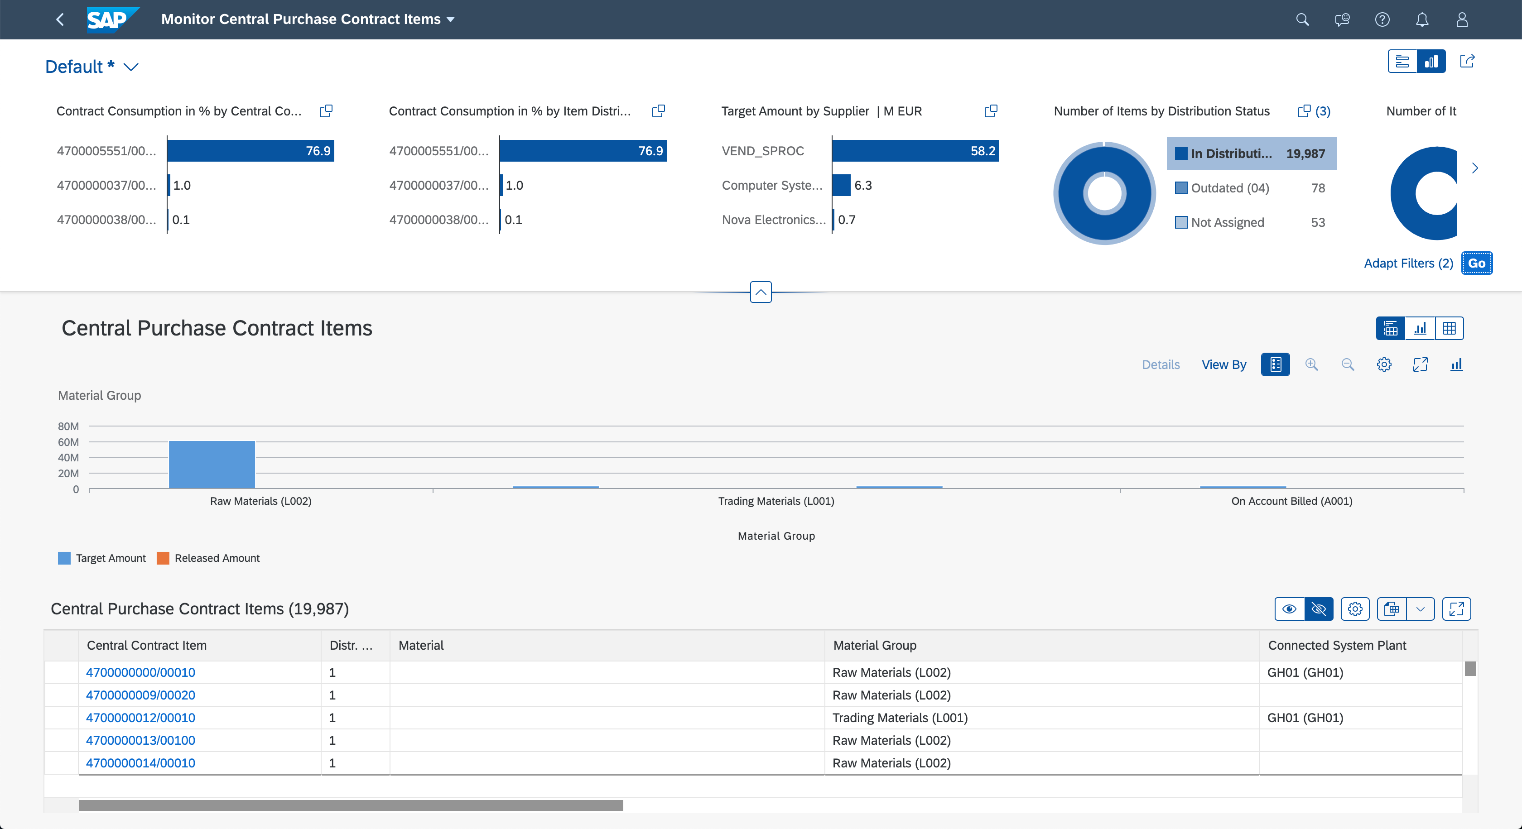Show hidden table details eye icon
Viewport: 1522px width, 829px height.
(1289, 609)
